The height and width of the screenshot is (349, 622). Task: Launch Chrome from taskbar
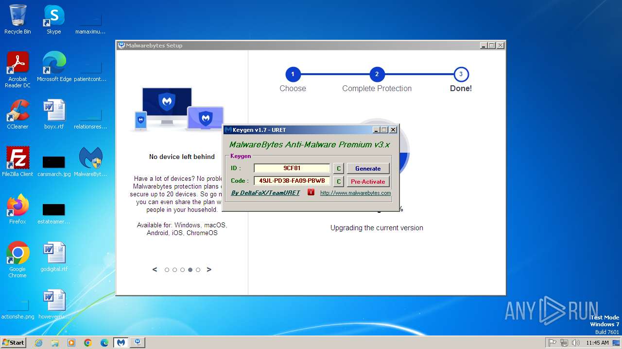pyautogui.click(x=88, y=342)
